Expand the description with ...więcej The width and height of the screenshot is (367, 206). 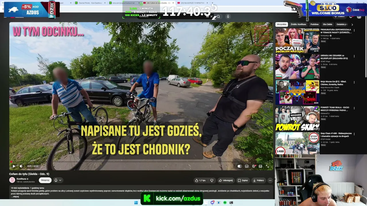pos(15,197)
